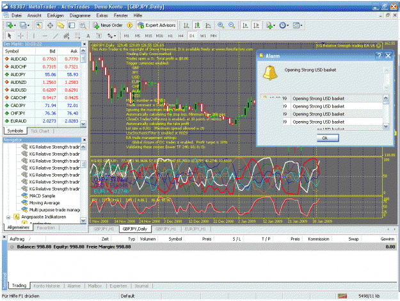Viewport: 400px width, 301px height.
Task: Open the Extras menu
Action: click(102, 15)
